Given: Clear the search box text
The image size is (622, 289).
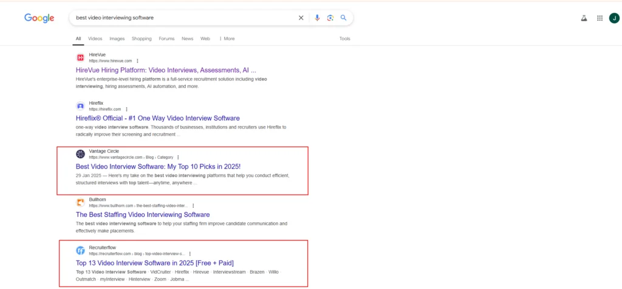Looking at the screenshot, I should click(x=301, y=18).
